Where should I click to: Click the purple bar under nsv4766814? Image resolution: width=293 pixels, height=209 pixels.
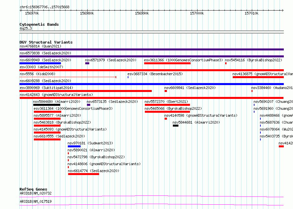coord(151,49)
